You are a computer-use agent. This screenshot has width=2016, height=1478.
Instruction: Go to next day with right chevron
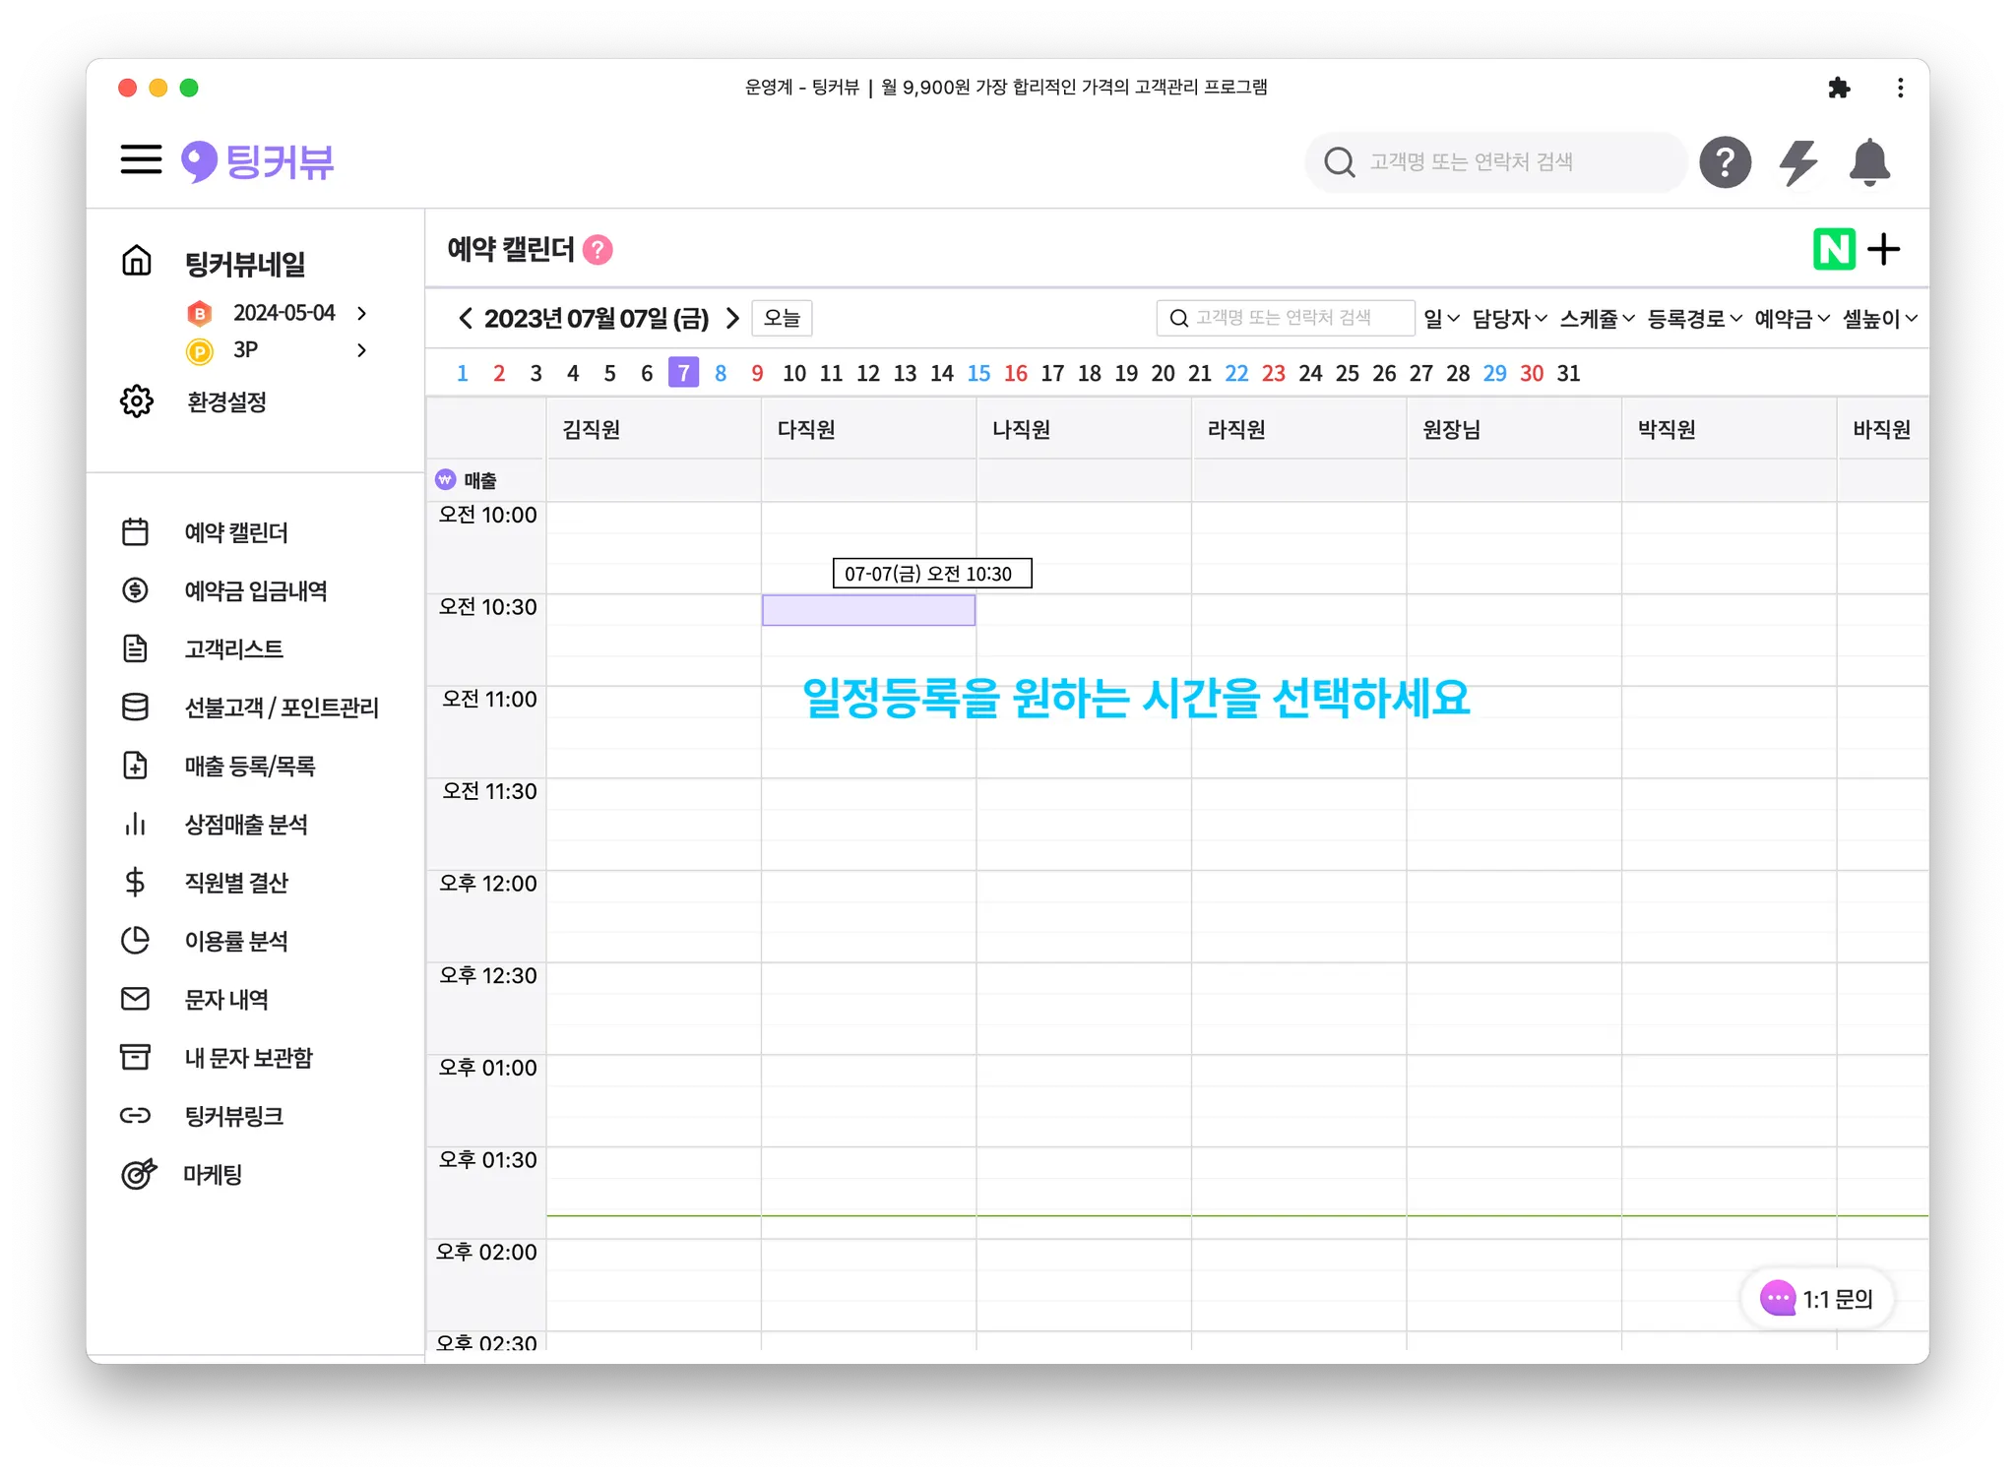pyautogui.click(x=732, y=319)
